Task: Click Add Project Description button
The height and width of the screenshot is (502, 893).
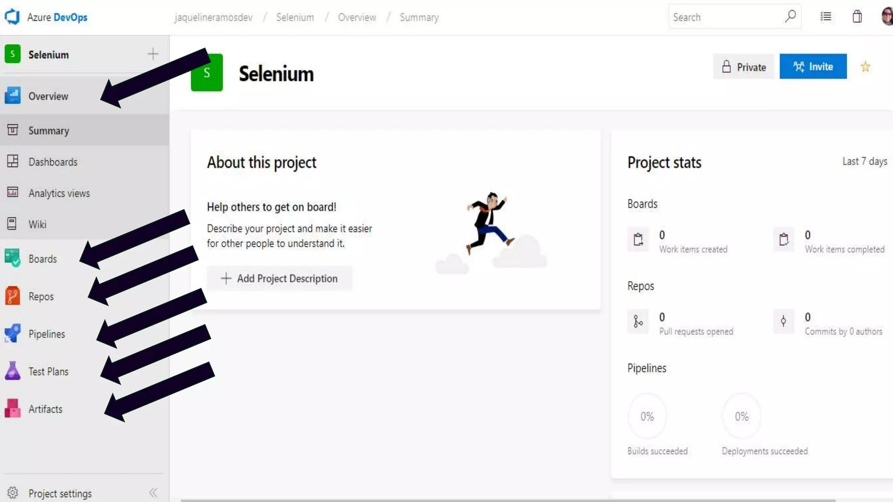Action: 279,278
